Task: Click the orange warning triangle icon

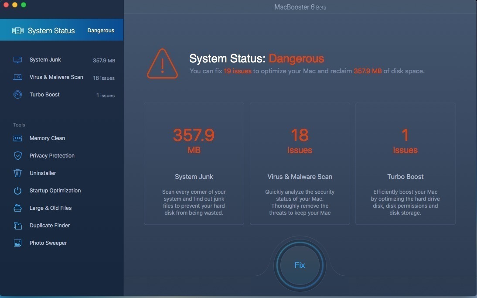Action: pyautogui.click(x=163, y=64)
